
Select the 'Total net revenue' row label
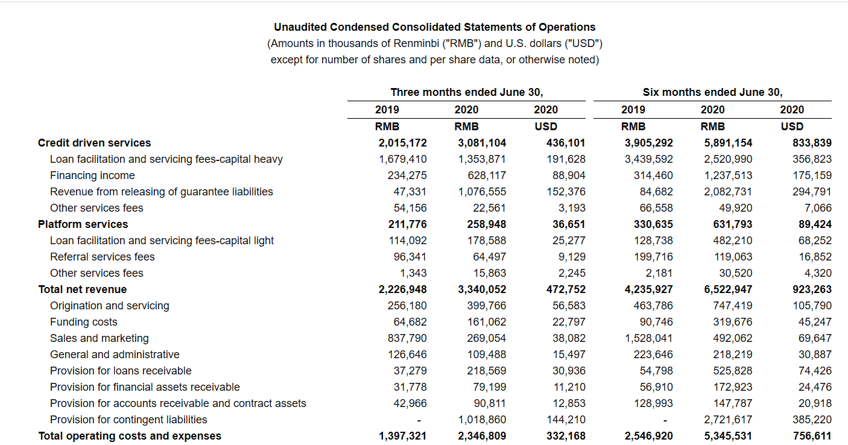[x=82, y=289]
